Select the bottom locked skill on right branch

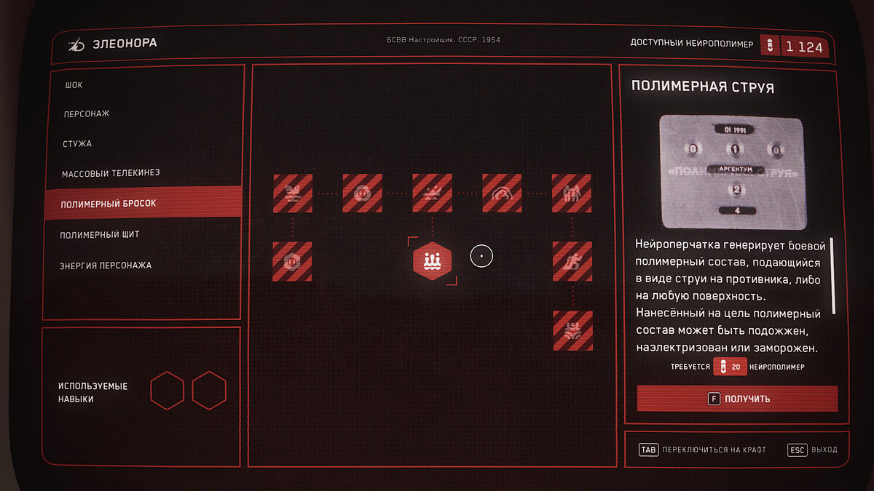[x=572, y=330]
